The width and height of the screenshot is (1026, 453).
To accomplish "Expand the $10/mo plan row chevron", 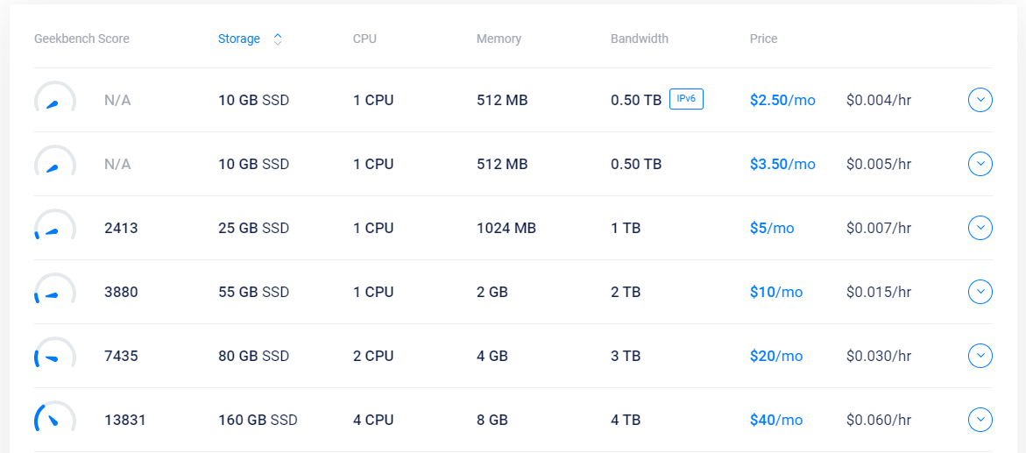I will pyautogui.click(x=980, y=292).
